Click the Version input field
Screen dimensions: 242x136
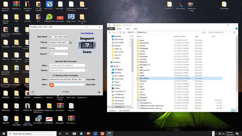point(59,54)
